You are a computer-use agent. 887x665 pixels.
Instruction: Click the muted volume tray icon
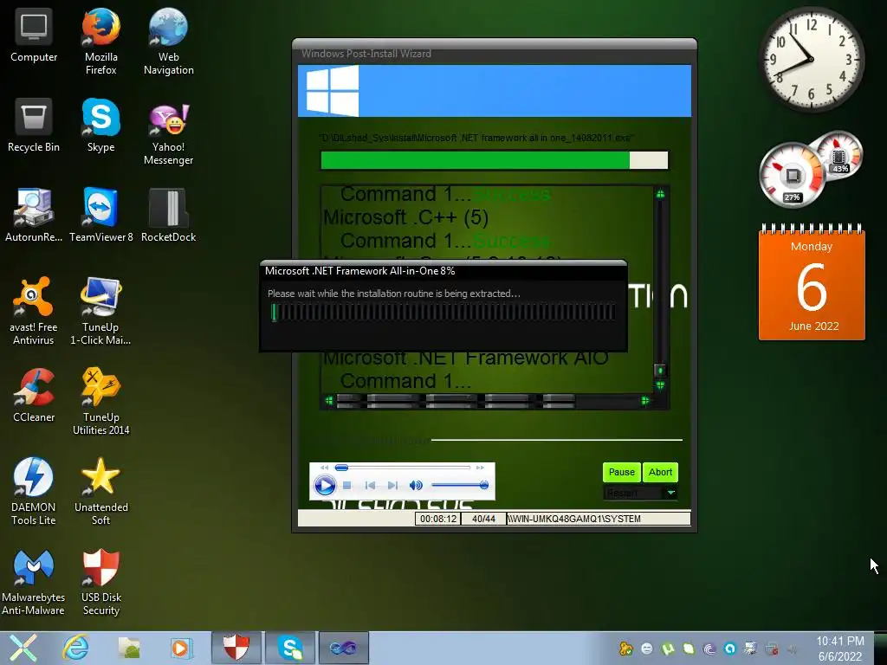click(x=792, y=649)
